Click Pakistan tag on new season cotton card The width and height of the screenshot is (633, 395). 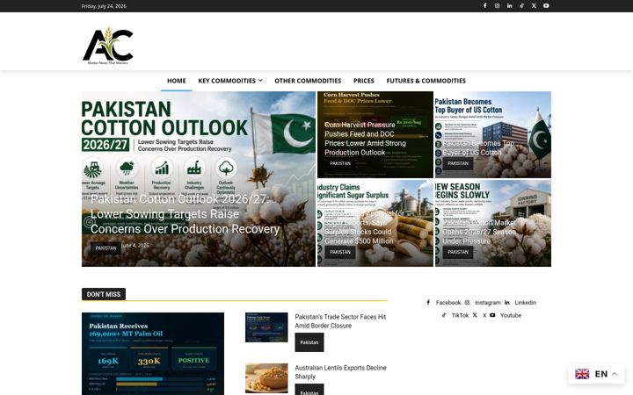tap(458, 252)
